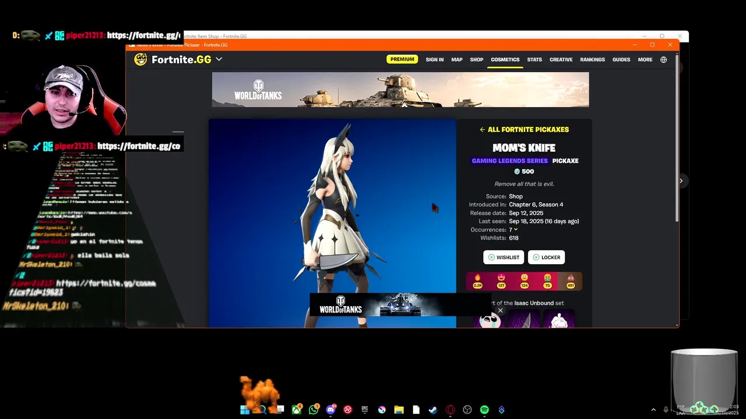The image size is (746, 419).
Task: Click the World of Tanks banner ad
Action: (x=400, y=90)
